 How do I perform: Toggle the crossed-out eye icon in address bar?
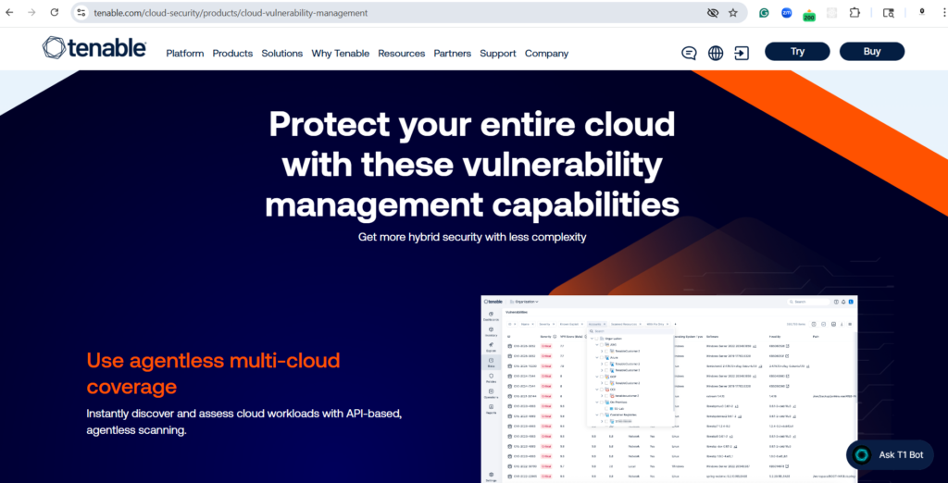coord(712,13)
